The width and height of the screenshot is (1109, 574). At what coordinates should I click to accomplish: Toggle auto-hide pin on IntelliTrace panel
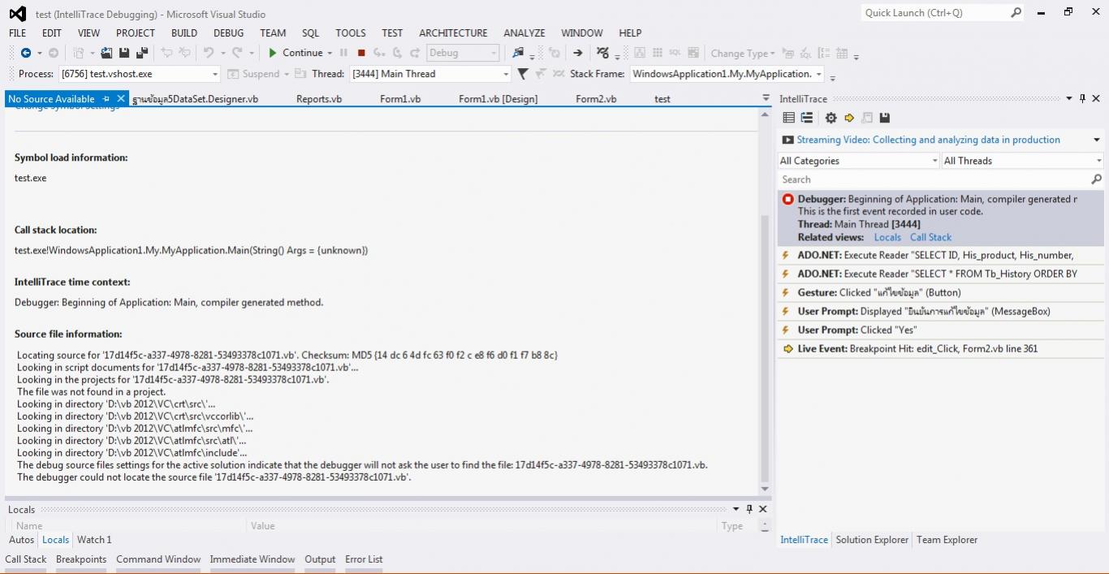pos(1082,98)
